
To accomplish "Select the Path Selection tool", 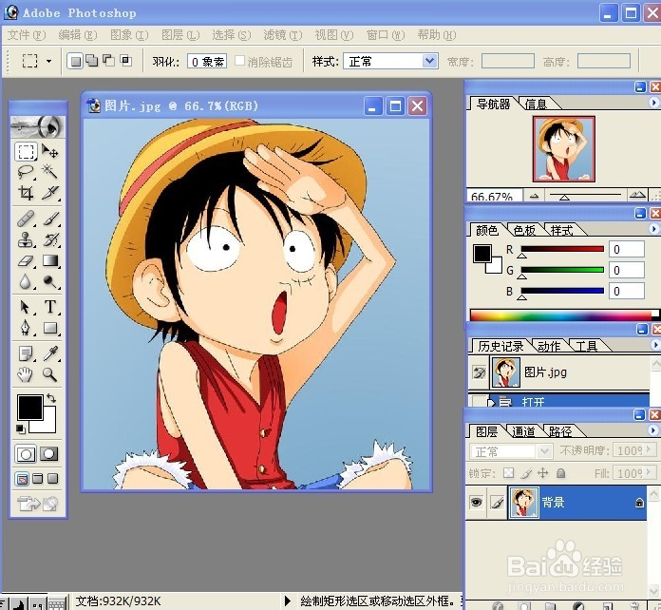I will (26, 307).
